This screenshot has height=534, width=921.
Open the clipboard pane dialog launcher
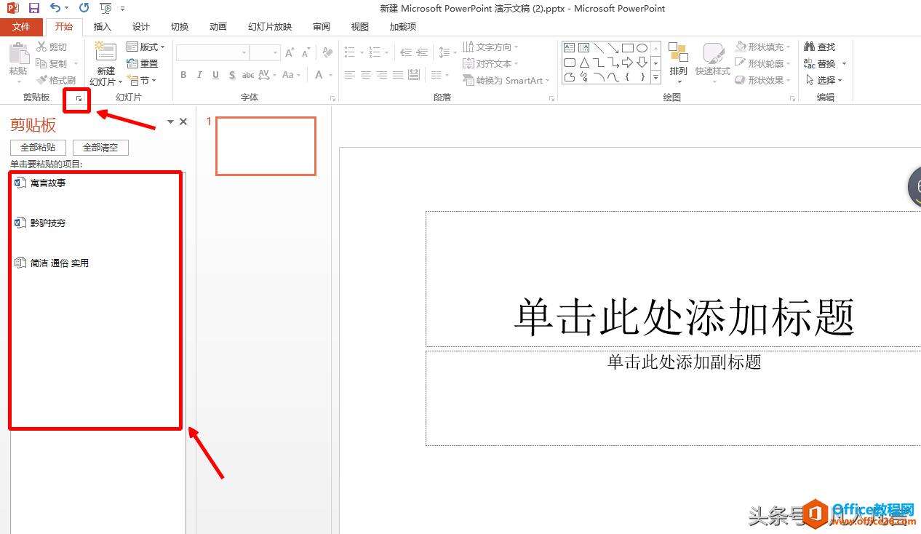point(78,97)
